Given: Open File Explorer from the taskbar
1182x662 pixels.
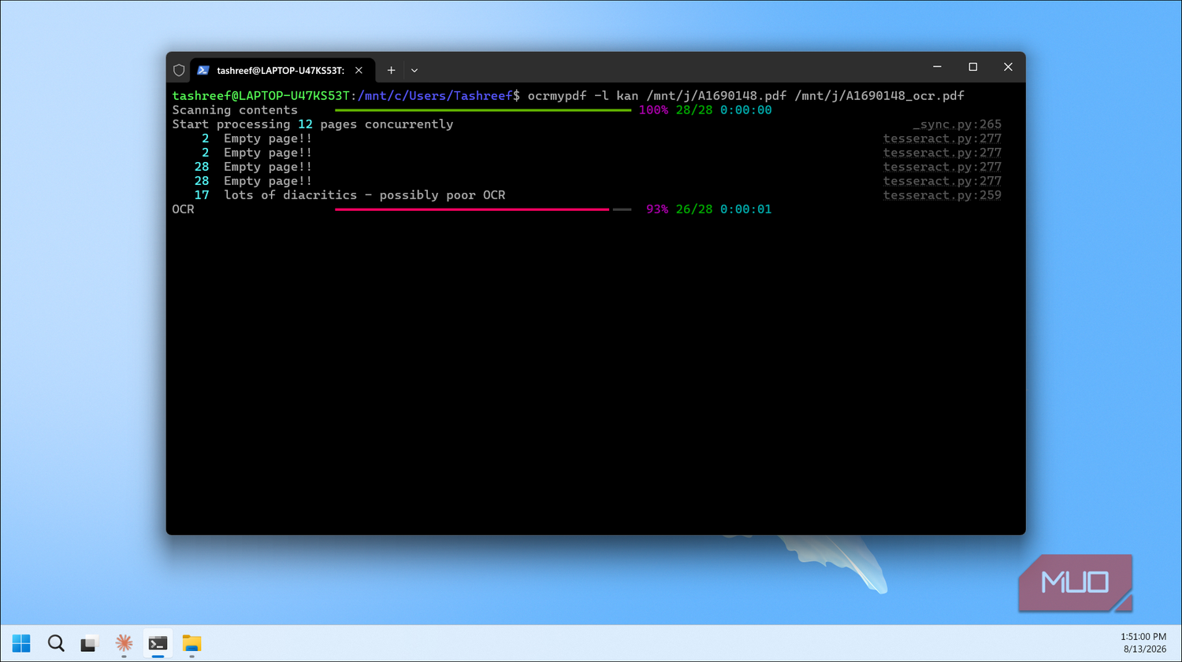Looking at the screenshot, I should point(191,644).
